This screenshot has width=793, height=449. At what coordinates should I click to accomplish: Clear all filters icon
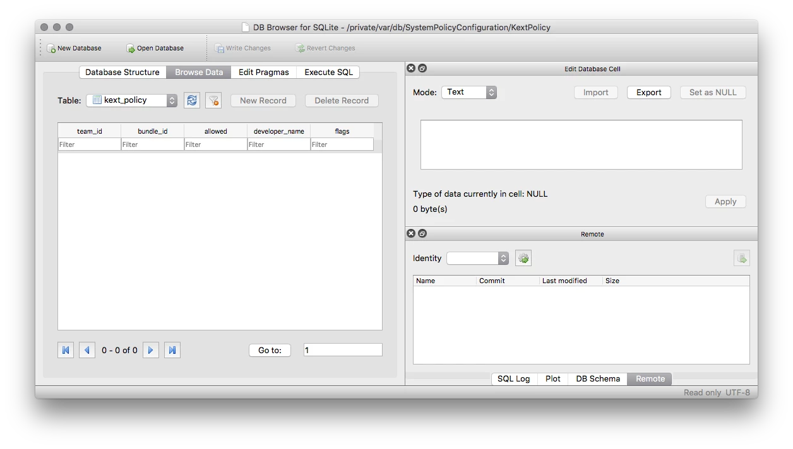(x=213, y=100)
